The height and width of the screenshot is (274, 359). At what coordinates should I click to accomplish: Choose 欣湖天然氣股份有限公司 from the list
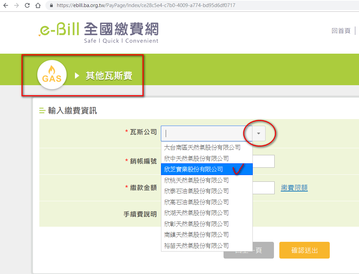(196, 213)
